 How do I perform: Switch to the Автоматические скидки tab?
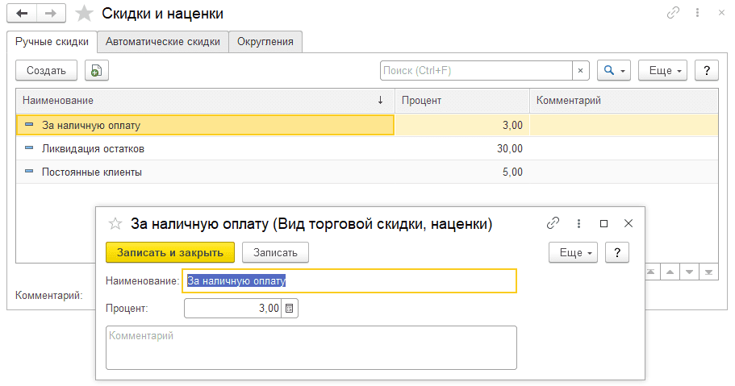click(x=163, y=42)
